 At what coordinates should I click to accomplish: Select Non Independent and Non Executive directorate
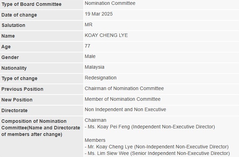[125, 109]
